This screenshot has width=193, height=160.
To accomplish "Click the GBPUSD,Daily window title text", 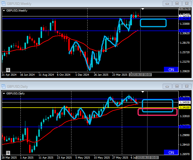I will 17,87.
